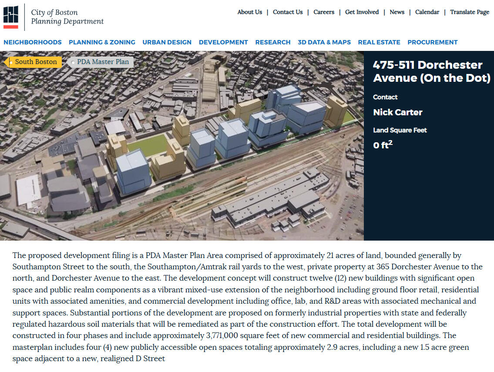Click the contact name Nick Carter
Viewport: 494px width, 372px height.
tap(397, 112)
